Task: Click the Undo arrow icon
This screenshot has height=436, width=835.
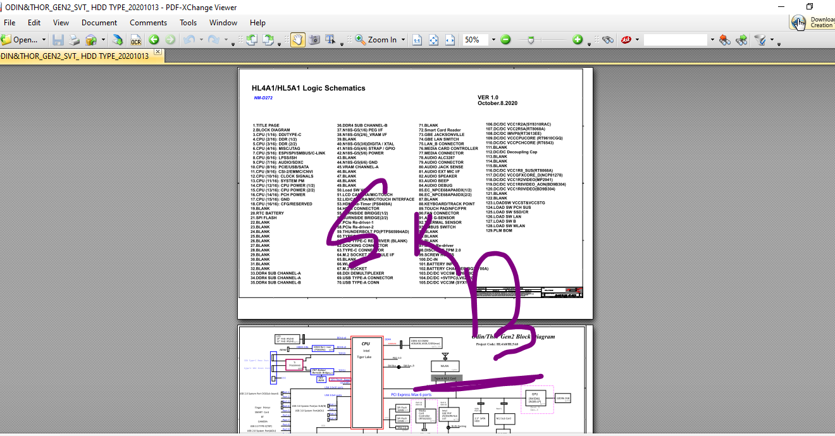Action: [x=189, y=40]
